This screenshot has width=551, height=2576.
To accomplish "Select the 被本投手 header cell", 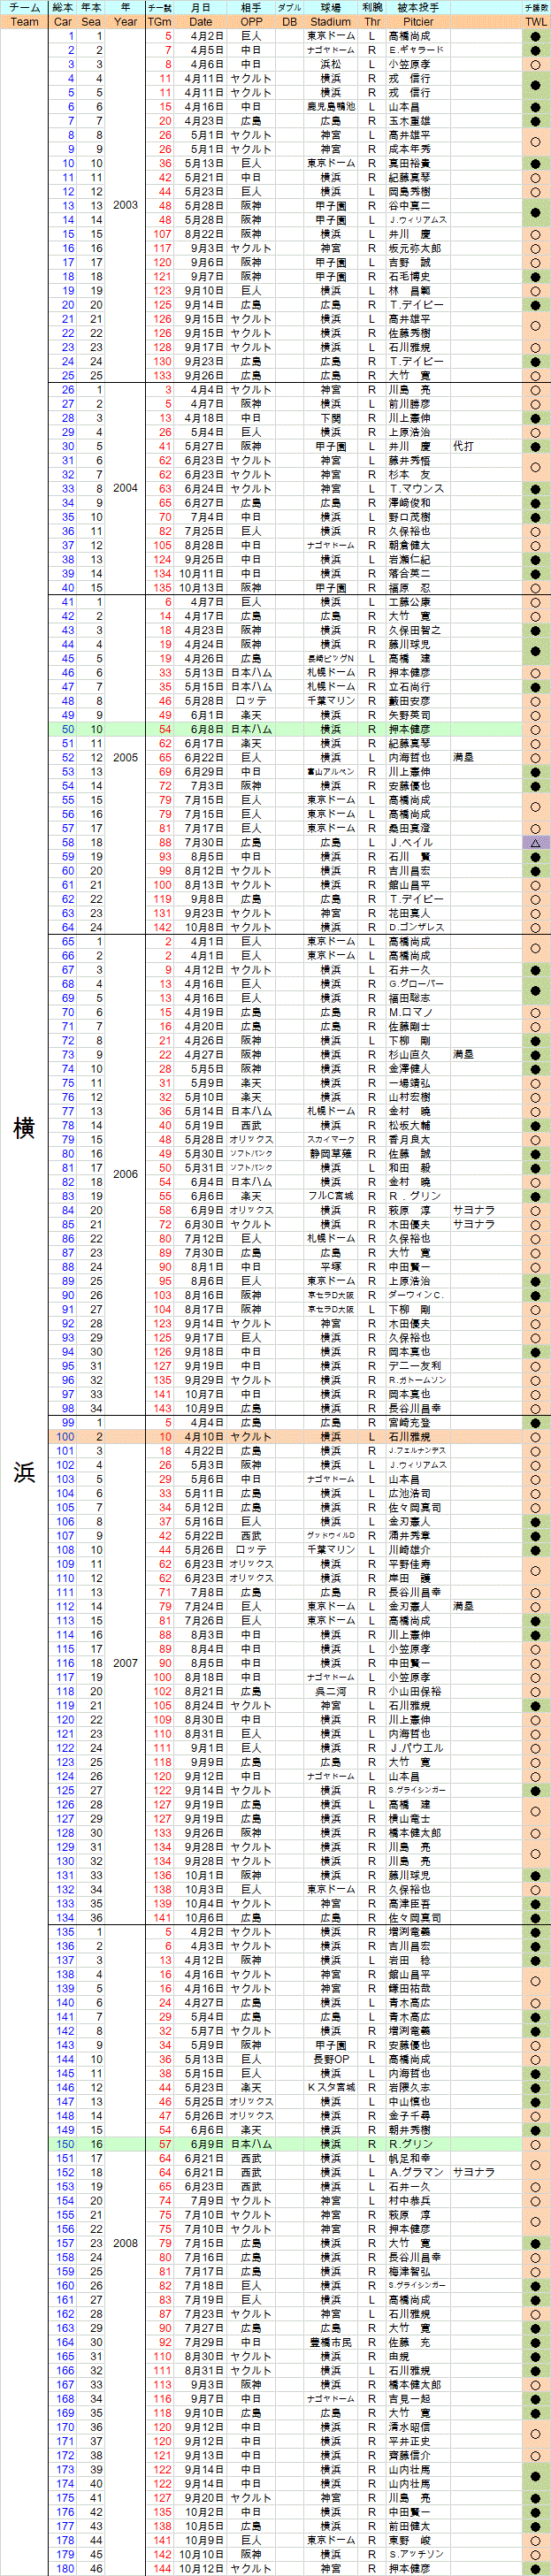I will (x=418, y=8).
